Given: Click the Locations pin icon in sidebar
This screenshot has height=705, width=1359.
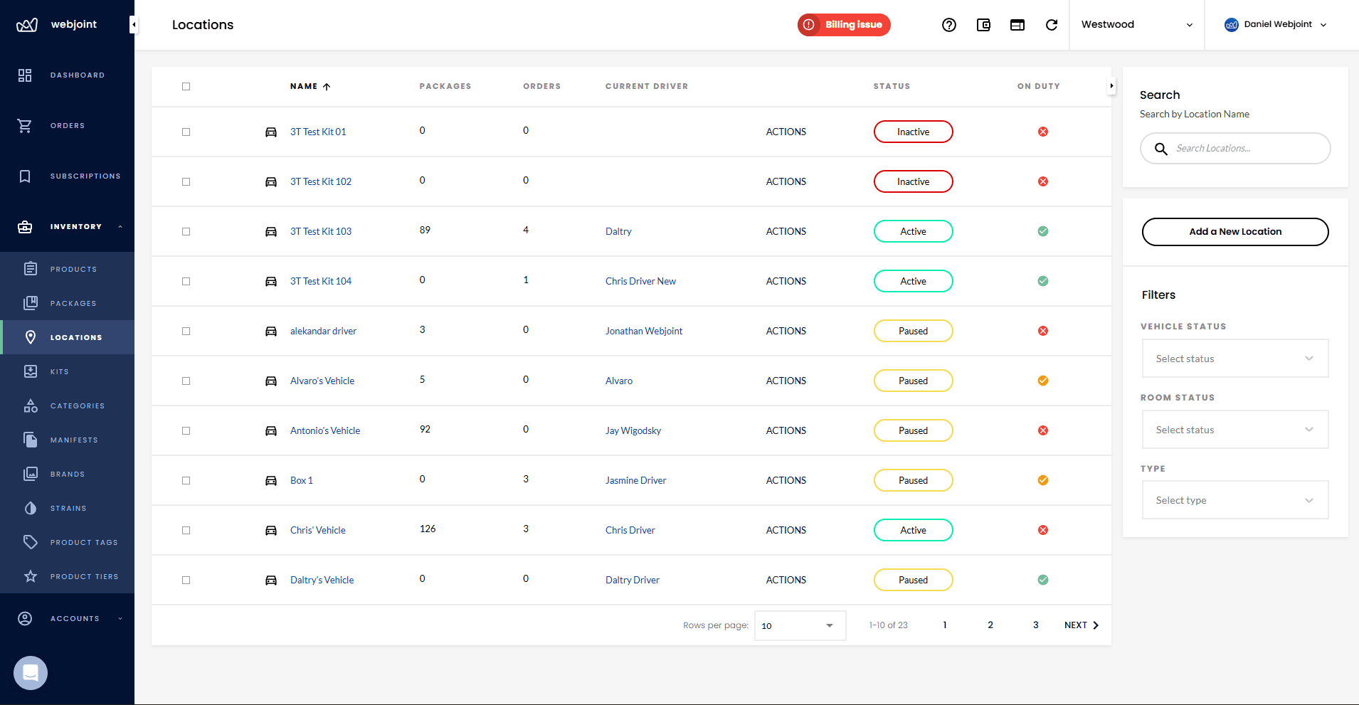Looking at the screenshot, I should [31, 336].
